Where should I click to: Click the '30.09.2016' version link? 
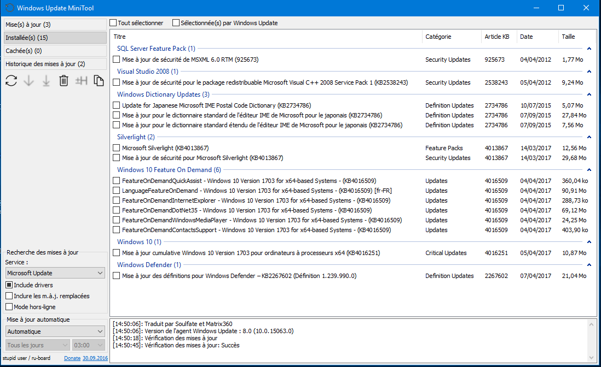(95, 358)
